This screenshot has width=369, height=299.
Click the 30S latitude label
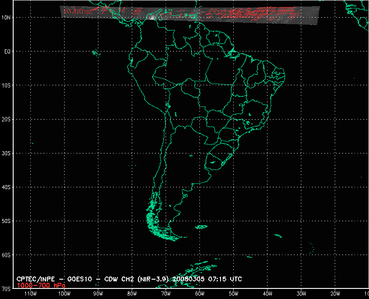(6, 153)
